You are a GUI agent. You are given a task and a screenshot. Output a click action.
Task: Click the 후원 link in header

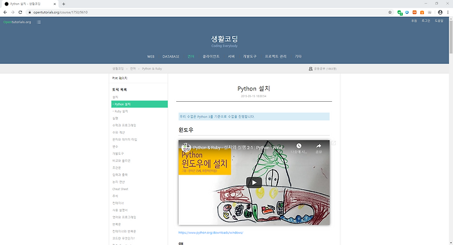tap(414, 21)
